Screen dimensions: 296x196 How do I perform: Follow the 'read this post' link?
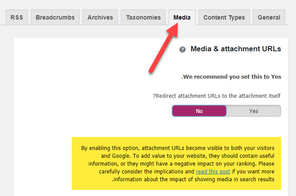tap(213, 172)
